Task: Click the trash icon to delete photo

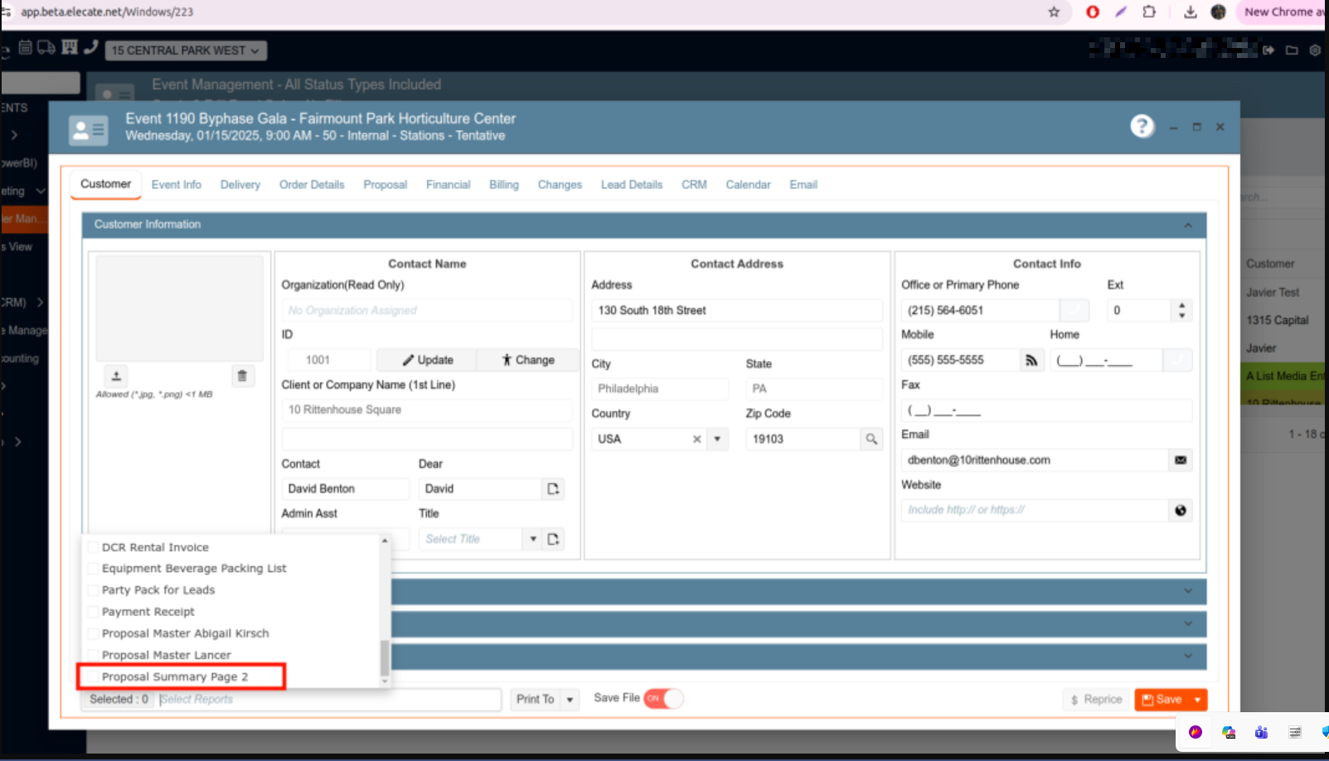Action: pyautogui.click(x=242, y=376)
